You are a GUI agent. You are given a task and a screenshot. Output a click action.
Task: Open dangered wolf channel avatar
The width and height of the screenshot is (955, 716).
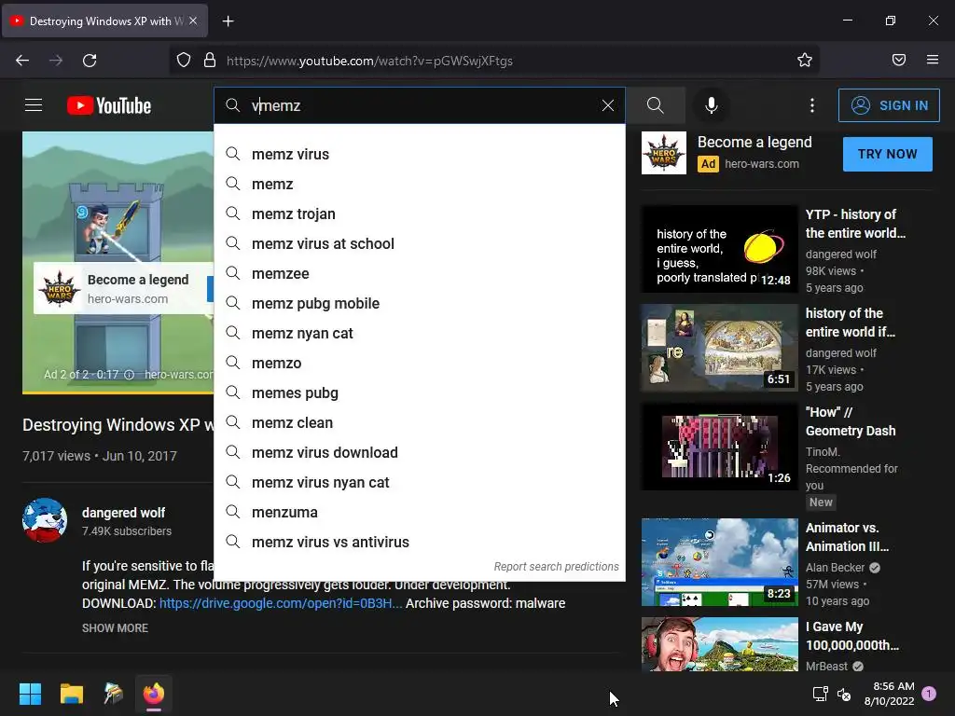tap(45, 520)
